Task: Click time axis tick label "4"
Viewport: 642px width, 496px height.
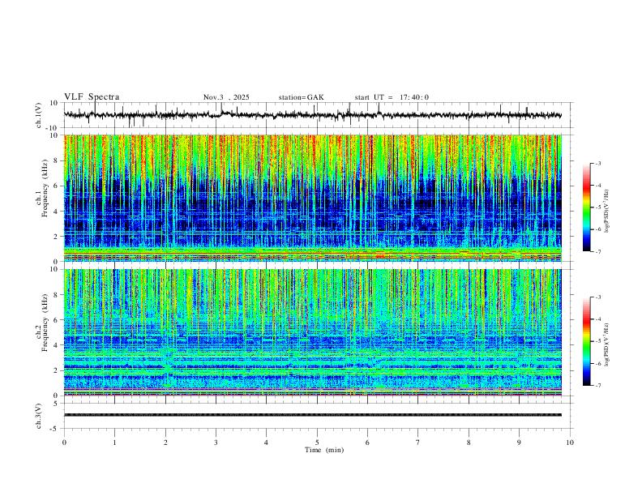Action: tap(267, 443)
